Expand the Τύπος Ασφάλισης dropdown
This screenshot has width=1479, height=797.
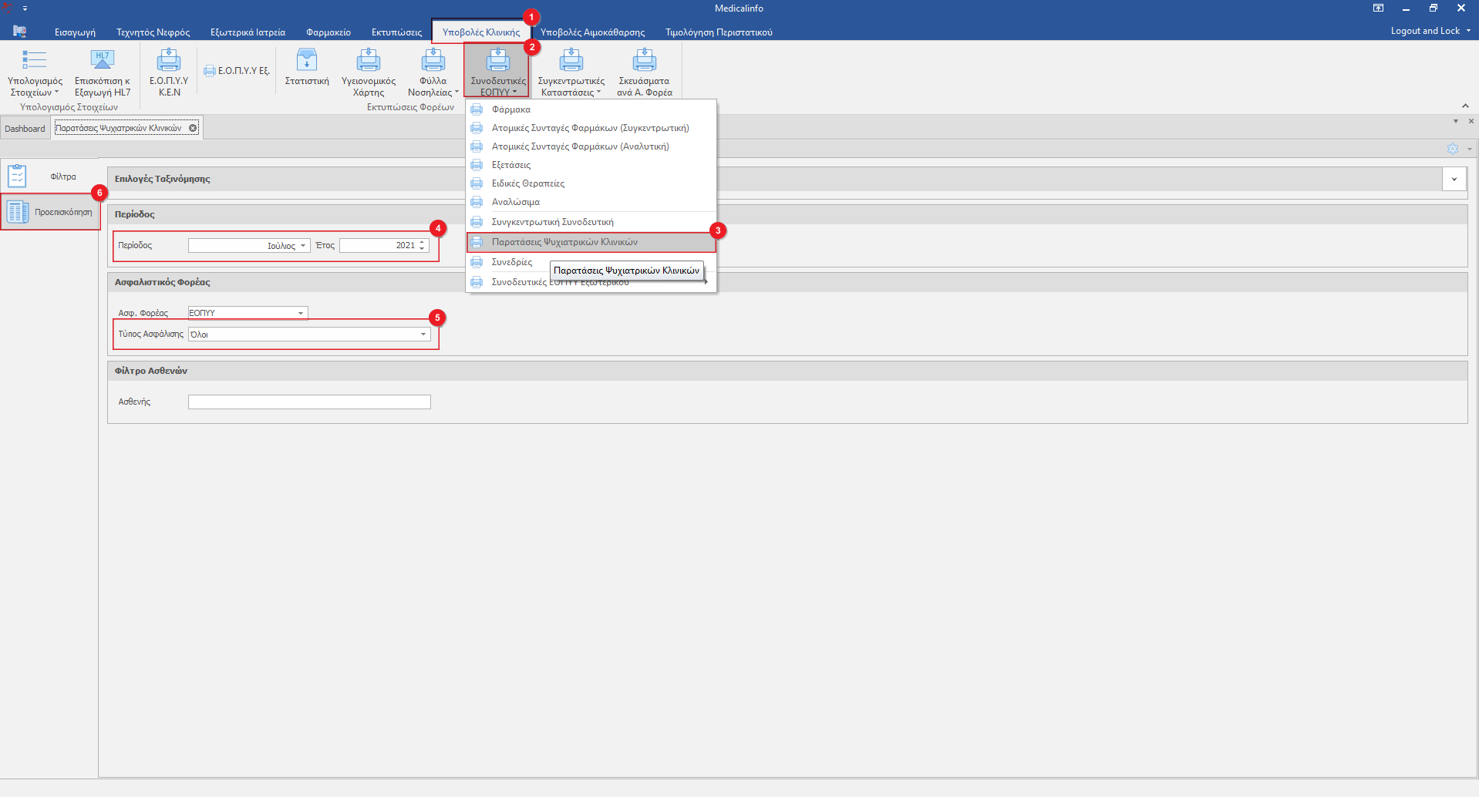click(x=423, y=335)
